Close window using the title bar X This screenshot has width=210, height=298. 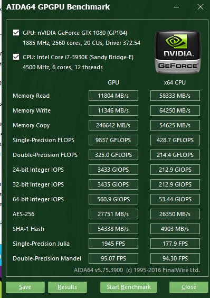coord(201,7)
